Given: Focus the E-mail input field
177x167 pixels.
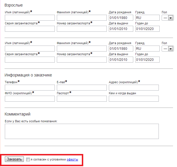Looking at the screenshot, I should click(82, 88).
